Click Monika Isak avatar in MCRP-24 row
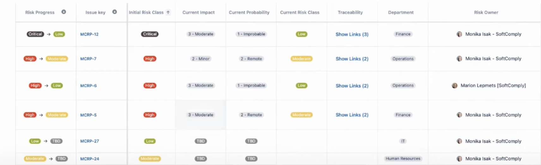Screen dimensions: 541x165 (x=459, y=159)
